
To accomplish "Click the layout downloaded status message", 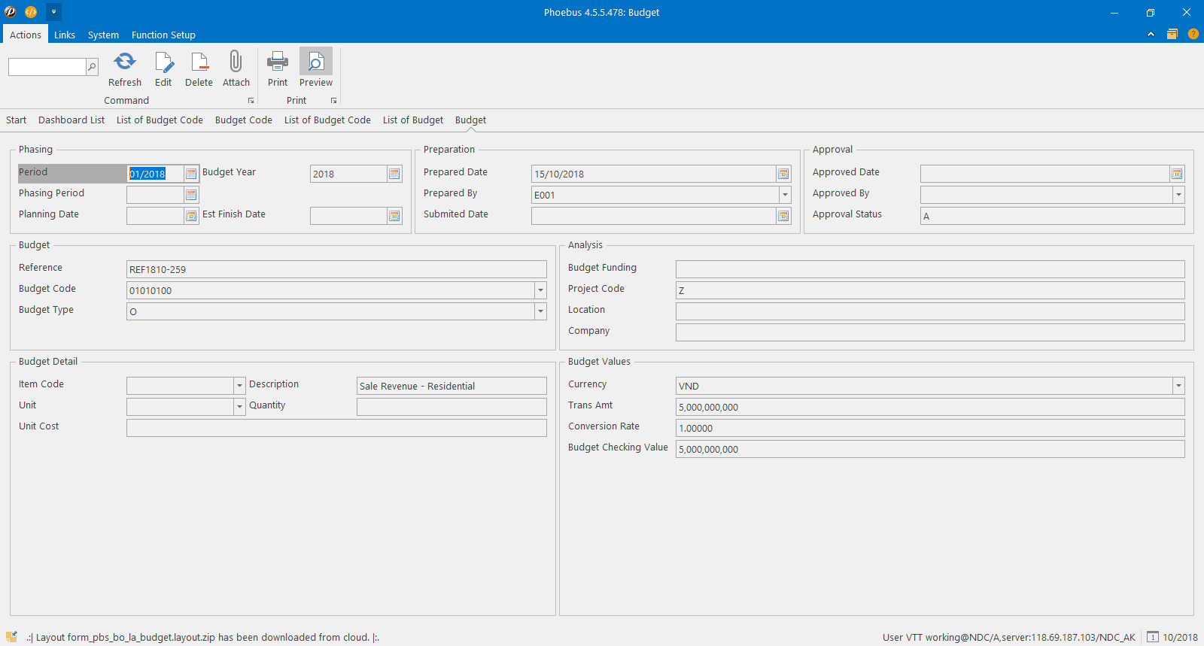I will (x=203, y=637).
